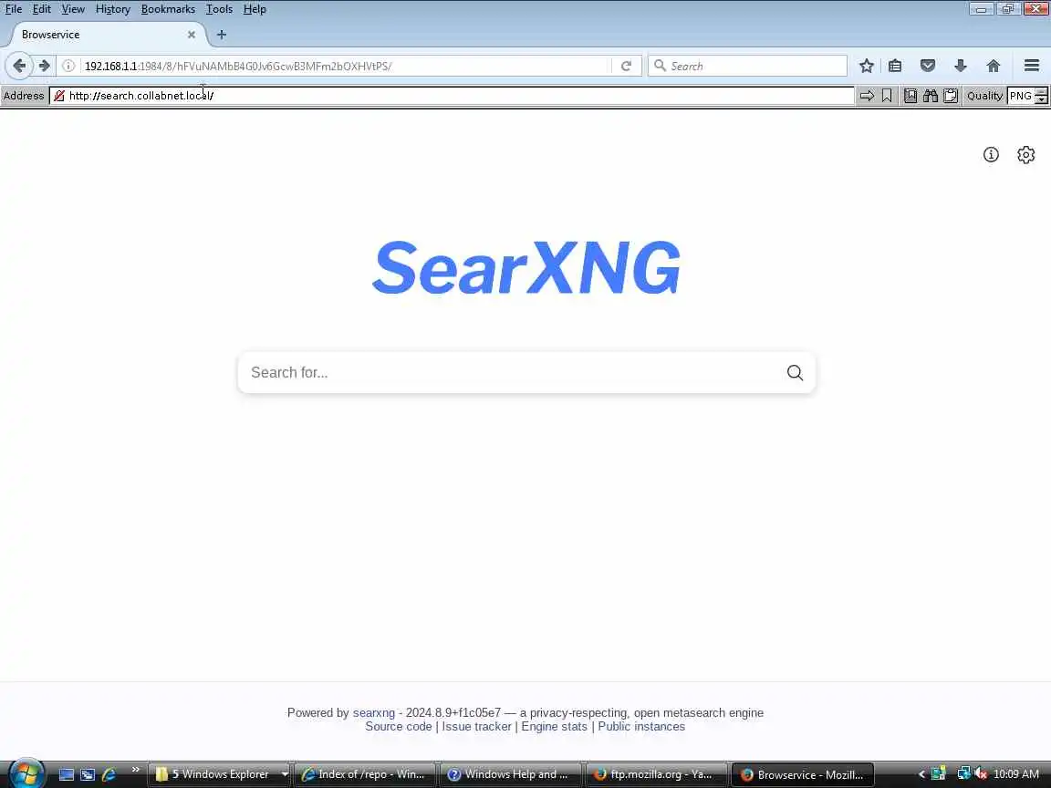This screenshot has height=788, width=1051.
Task: Switch to Index of /repo taskbar window
Action: point(365,774)
